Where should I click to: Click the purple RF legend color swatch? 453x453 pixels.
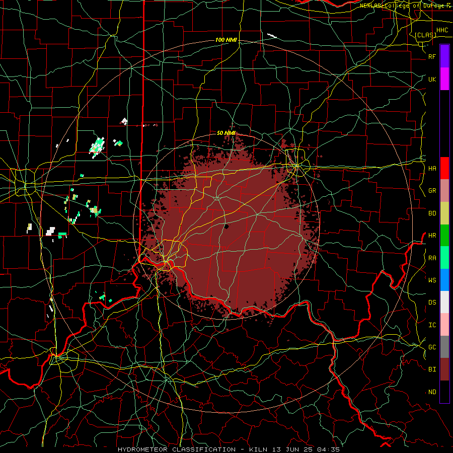point(444,56)
